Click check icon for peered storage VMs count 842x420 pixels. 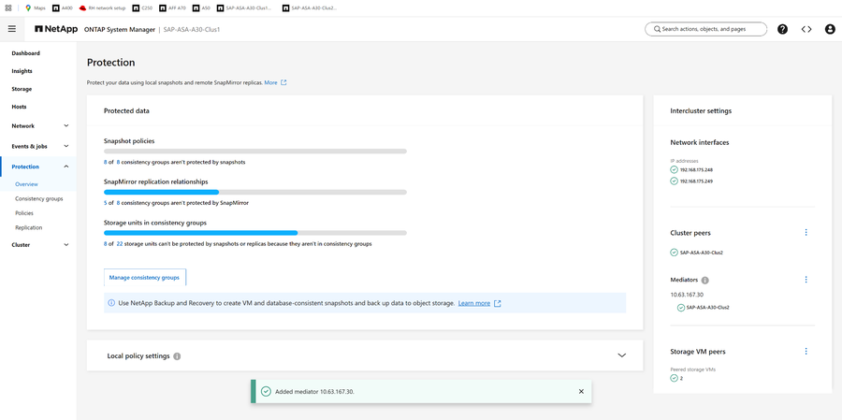674,378
